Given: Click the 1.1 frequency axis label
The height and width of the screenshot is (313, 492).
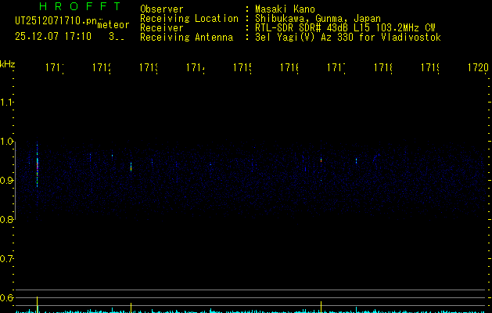Looking at the screenshot, I should pyautogui.click(x=6, y=103).
